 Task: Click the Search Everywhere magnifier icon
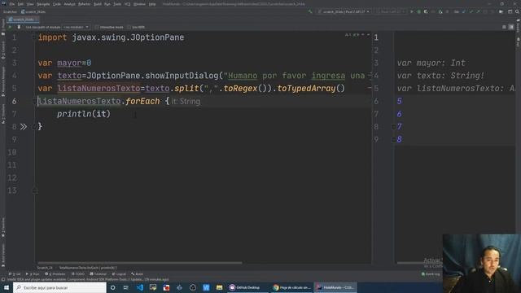tap(517, 11)
